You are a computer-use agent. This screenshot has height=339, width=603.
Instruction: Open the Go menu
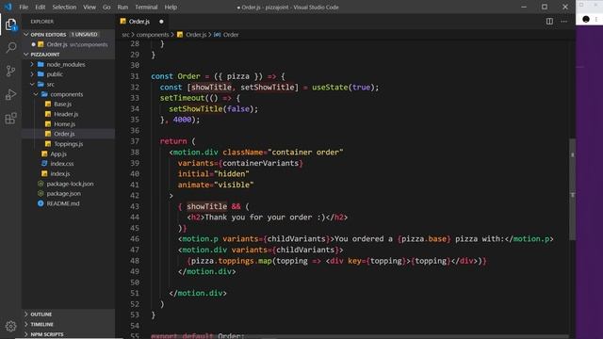pos(106,7)
